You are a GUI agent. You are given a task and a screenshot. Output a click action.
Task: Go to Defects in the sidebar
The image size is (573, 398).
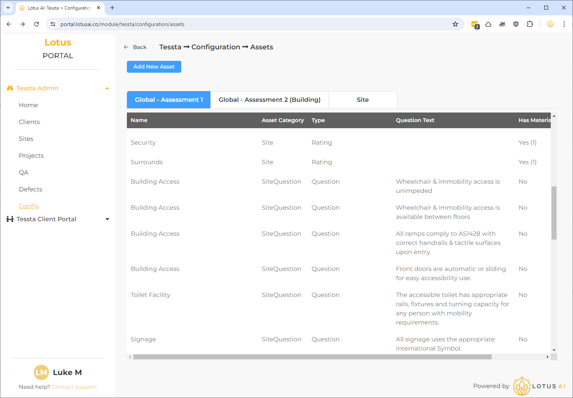coord(31,189)
